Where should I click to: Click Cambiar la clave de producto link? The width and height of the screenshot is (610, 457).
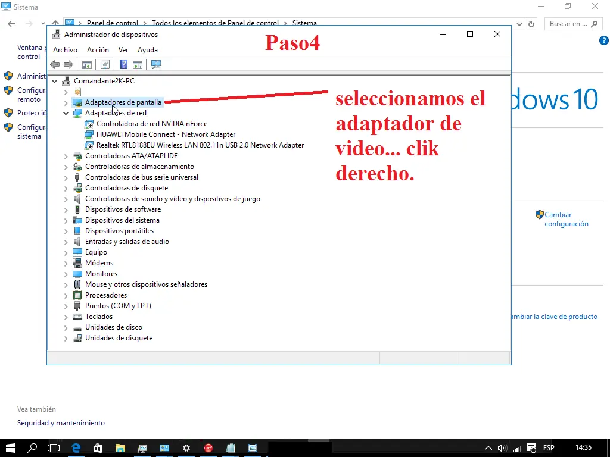[x=554, y=317]
